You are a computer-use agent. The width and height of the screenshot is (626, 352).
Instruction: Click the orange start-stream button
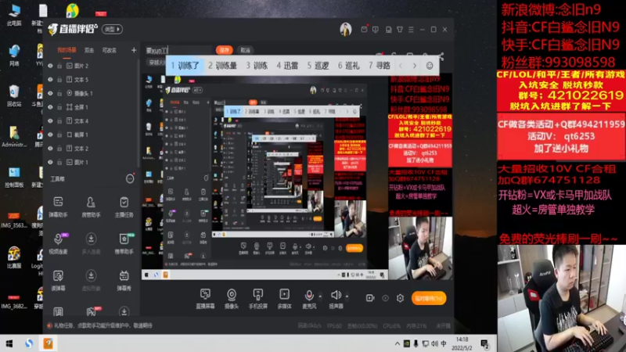click(429, 298)
